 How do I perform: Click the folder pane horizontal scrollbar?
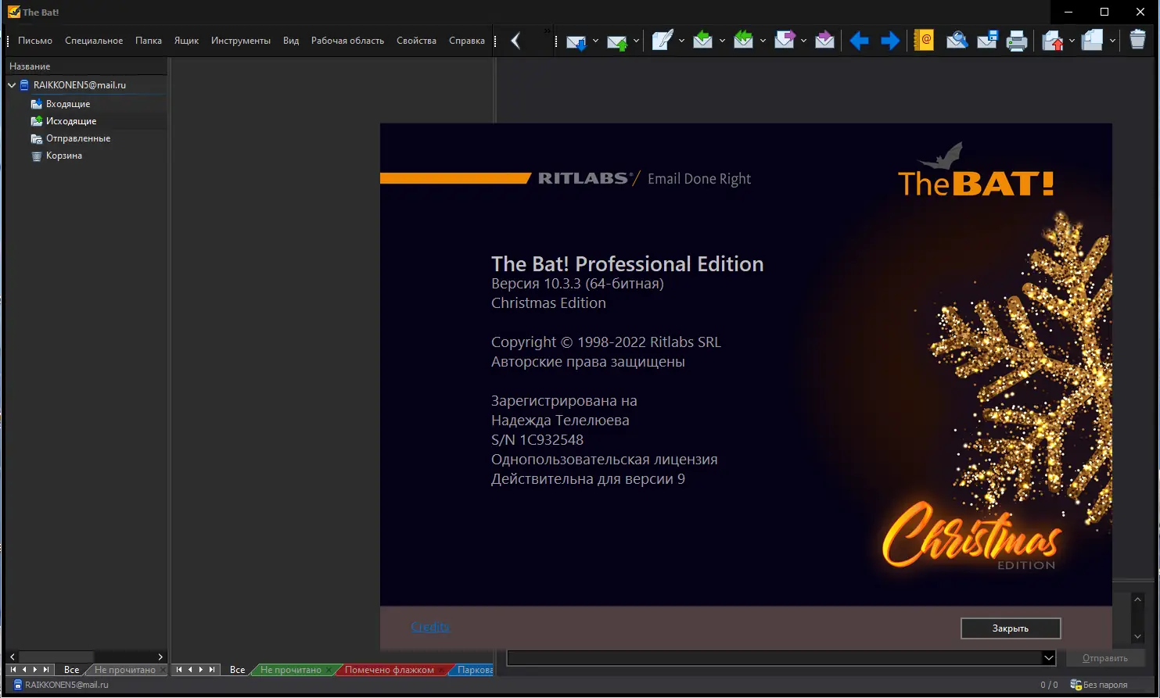(86, 657)
